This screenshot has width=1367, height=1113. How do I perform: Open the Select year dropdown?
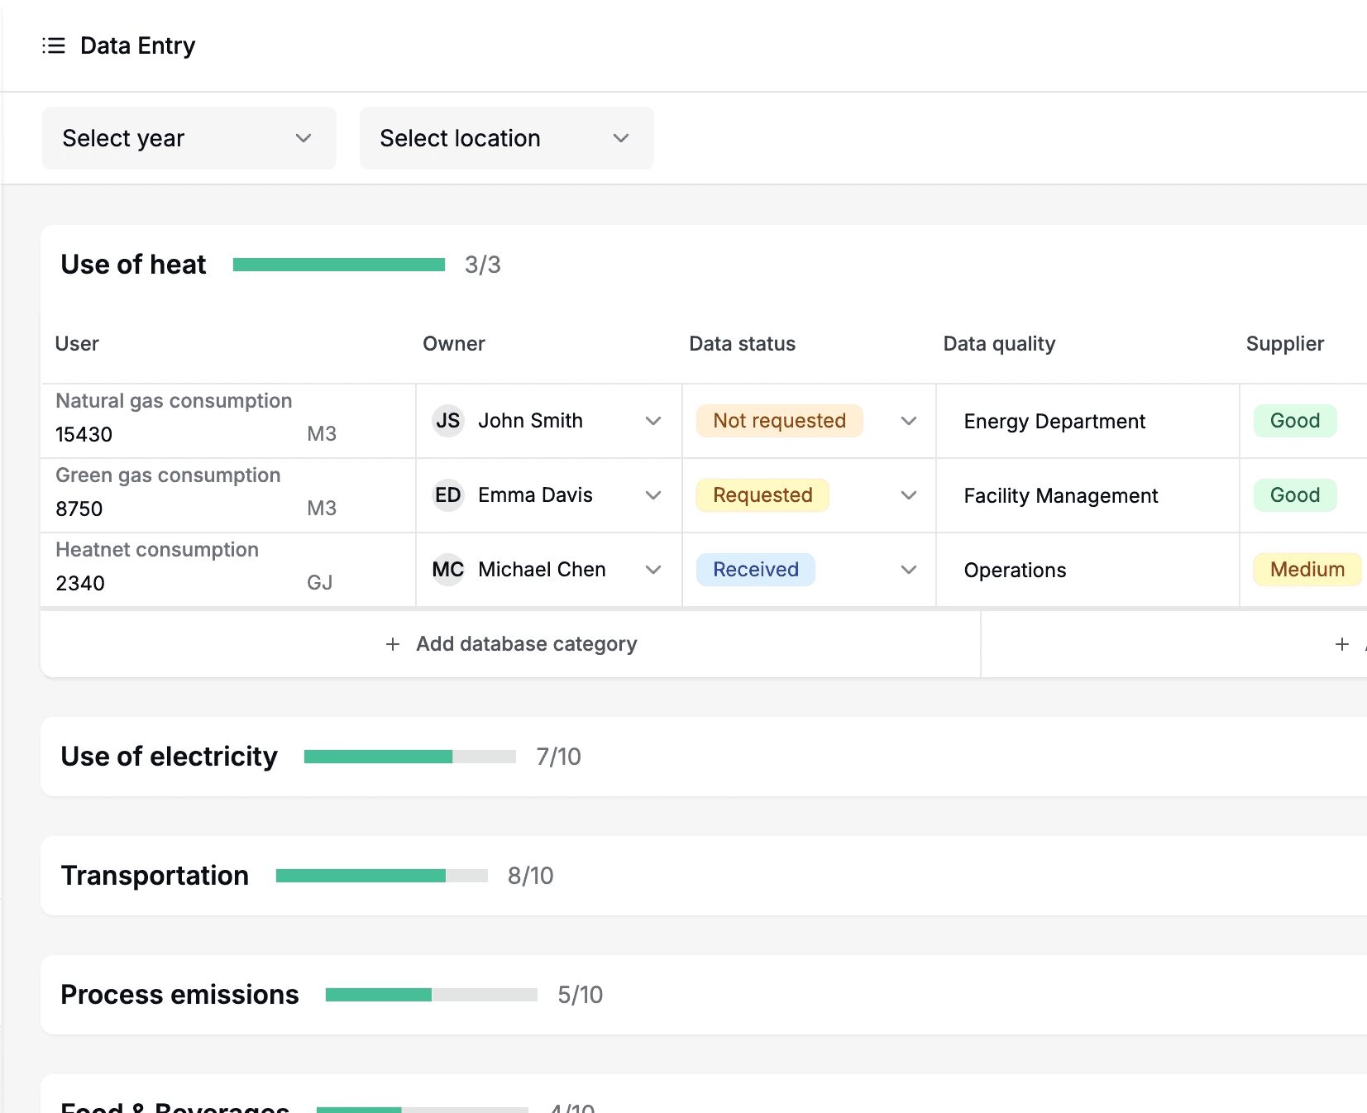pyautogui.click(x=189, y=138)
